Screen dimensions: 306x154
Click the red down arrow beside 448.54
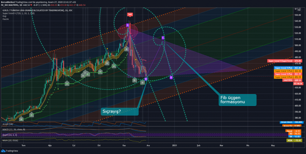pyautogui.click(x=31, y=5)
